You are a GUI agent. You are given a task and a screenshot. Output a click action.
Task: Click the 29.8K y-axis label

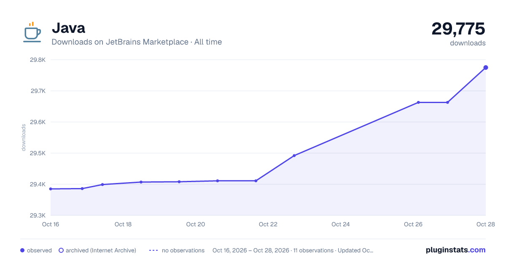38,60
